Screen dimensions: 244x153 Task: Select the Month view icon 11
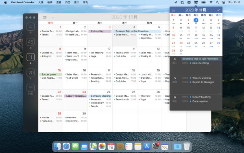click(30, 57)
